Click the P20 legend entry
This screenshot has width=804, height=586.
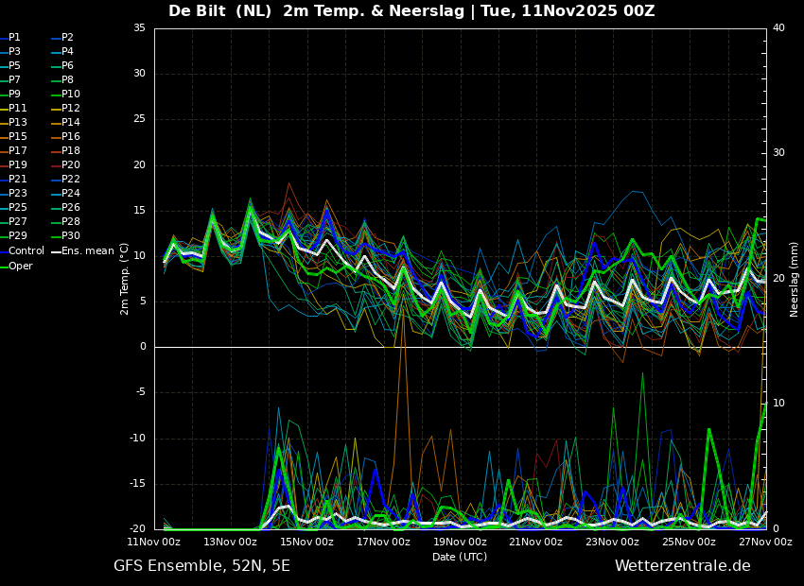66,165
